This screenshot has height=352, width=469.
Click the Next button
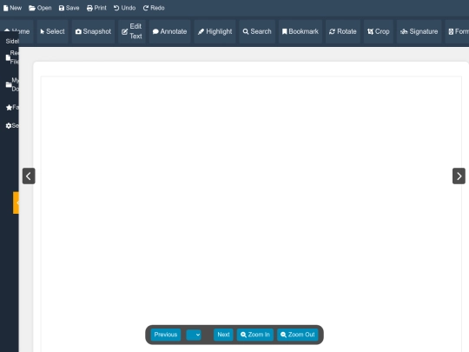coord(223,335)
